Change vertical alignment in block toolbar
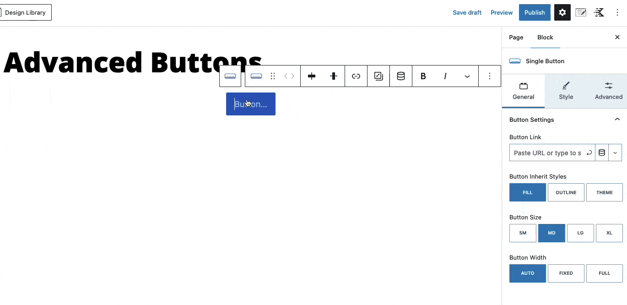 coord(334,76)
